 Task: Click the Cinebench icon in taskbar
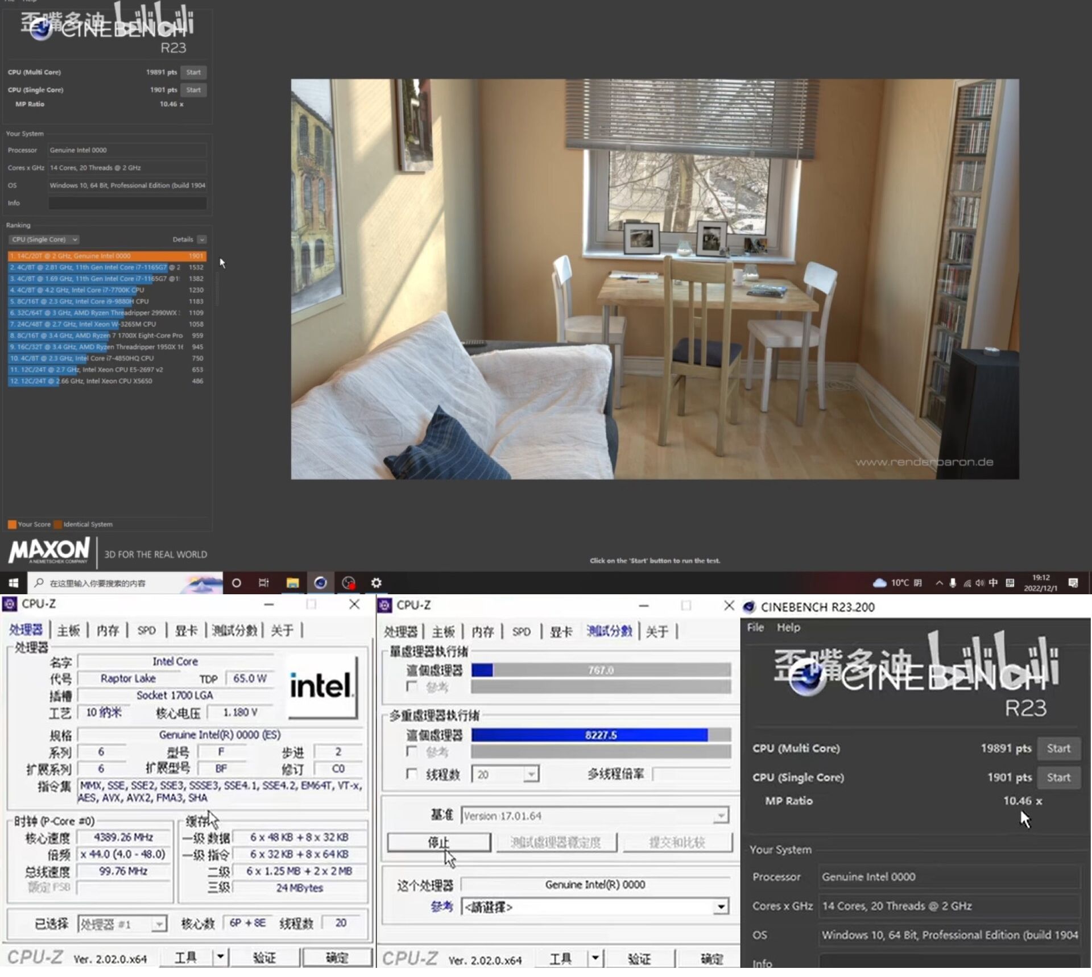click(320, 583)
